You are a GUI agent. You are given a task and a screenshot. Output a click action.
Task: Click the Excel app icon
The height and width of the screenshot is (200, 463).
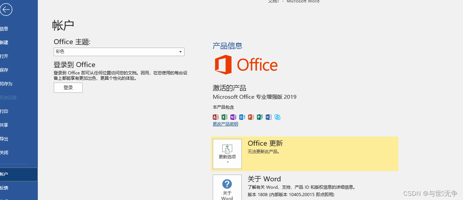tap(224, 117)
